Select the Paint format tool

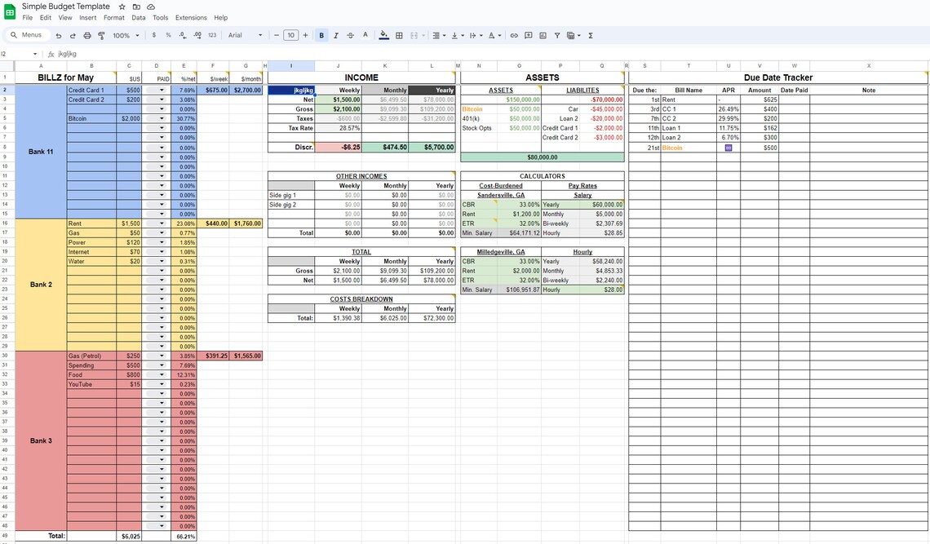(x=101, y=35)
